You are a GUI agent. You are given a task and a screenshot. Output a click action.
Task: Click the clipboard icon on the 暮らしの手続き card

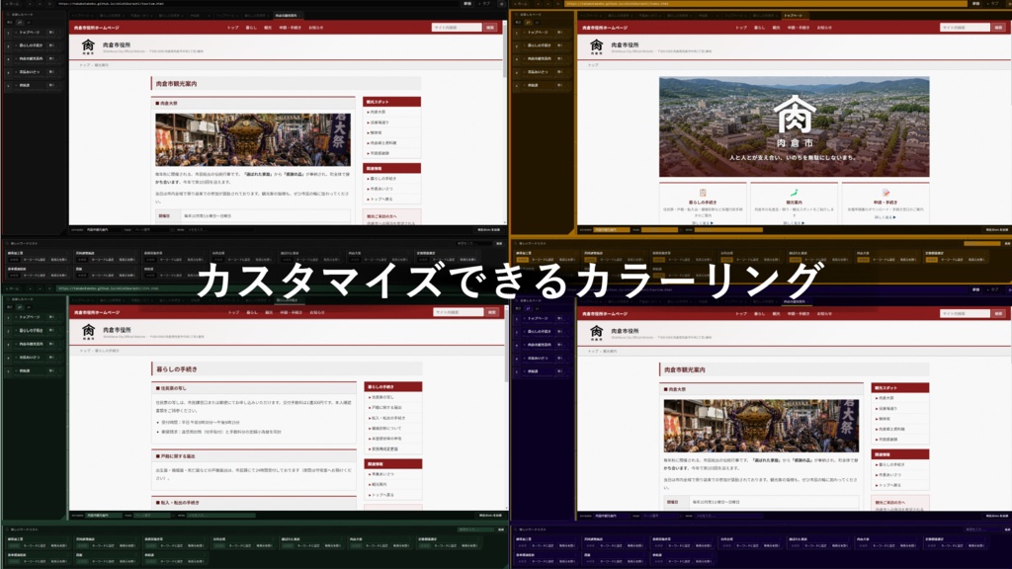pos(703,193)
